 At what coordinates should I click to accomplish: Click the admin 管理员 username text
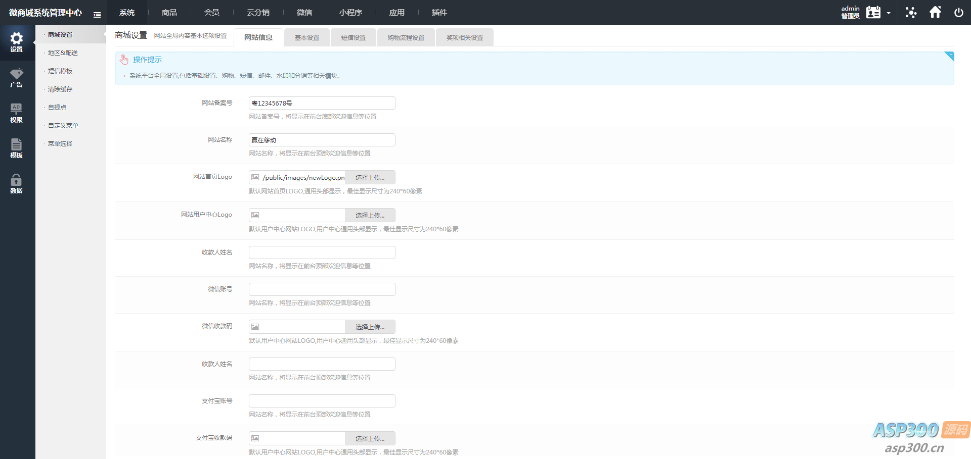[850, 12]
